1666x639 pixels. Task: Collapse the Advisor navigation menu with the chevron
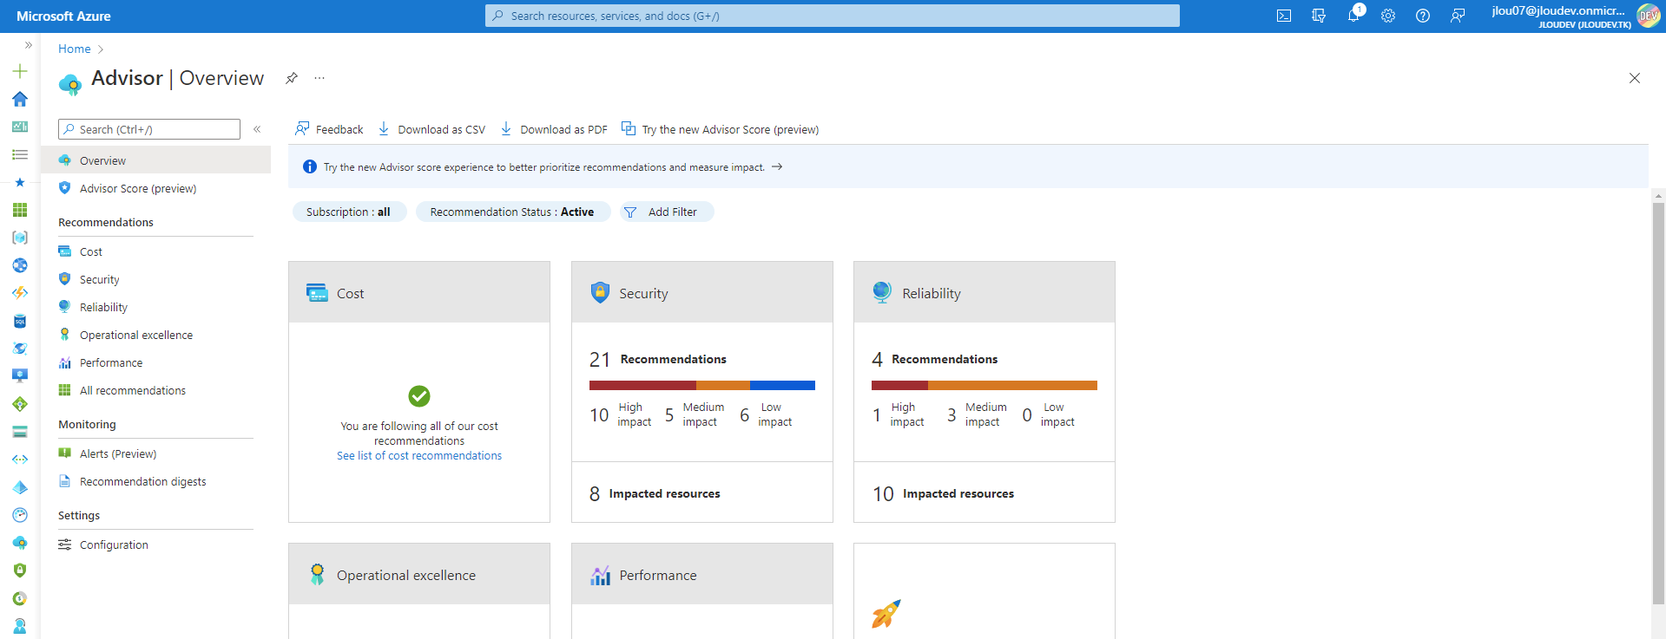[257, 129]
